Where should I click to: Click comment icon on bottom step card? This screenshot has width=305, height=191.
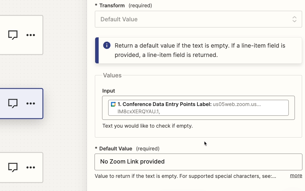pos(13,167)
